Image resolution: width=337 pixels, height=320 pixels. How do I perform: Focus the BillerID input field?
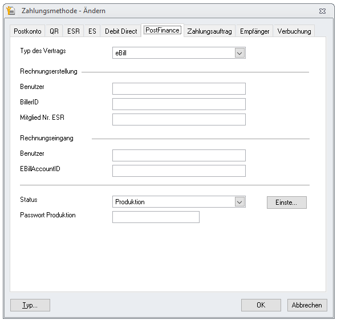pos(179,104)
